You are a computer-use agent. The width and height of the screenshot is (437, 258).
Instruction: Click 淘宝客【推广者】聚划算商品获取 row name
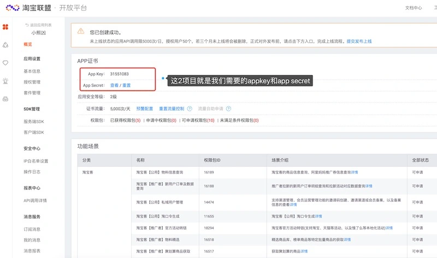click(x=163, y=251)
